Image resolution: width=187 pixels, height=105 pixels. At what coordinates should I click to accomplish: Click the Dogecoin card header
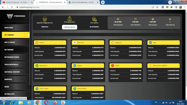[x=126, y=43]
